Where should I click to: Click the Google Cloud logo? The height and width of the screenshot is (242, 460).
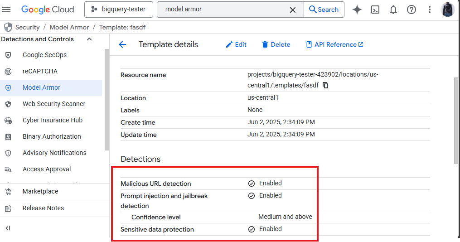[x=48, y=10]
